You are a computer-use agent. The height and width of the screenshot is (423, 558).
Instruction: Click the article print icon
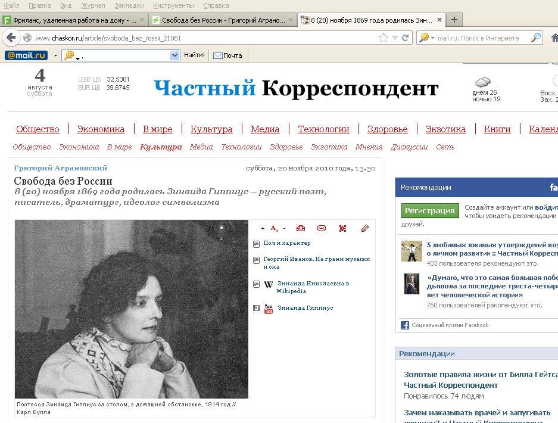tap(301, 228)
